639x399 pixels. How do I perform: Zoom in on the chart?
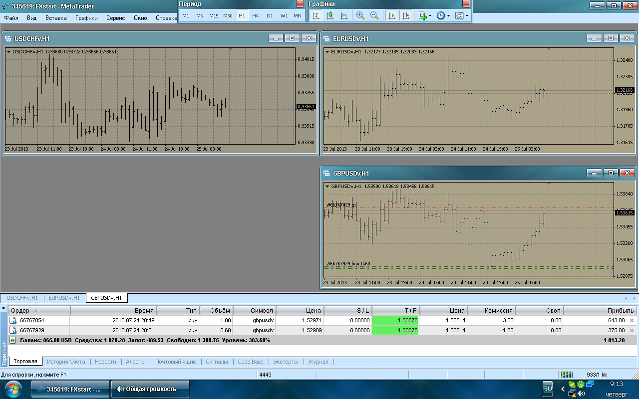(360, 15)
